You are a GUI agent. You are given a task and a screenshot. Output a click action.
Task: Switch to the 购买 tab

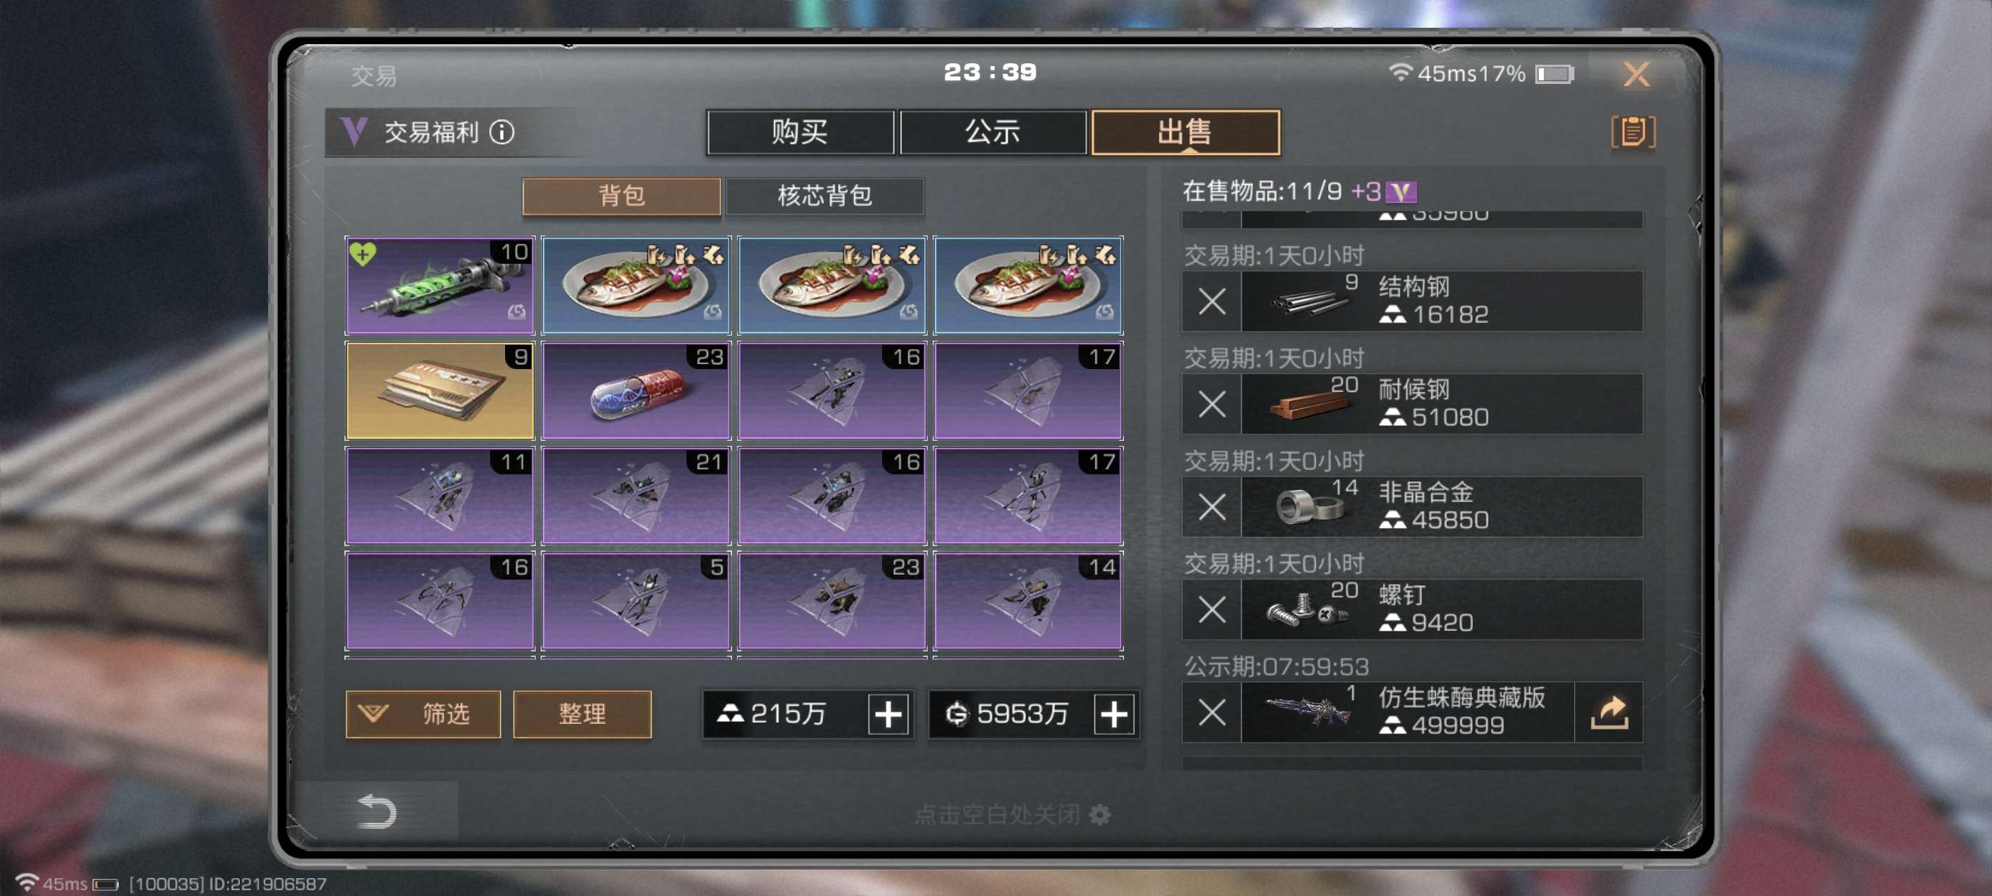click(800, 132)
